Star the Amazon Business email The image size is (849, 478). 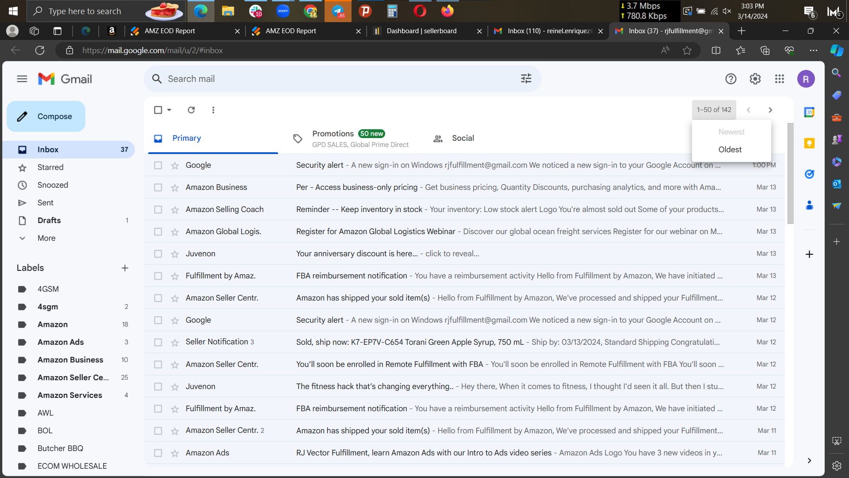pos(175,188)
